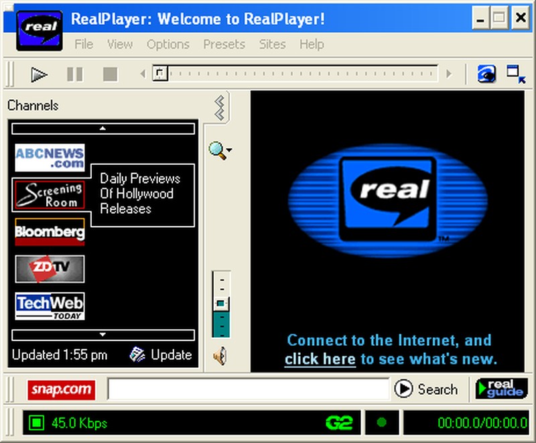Viewport: 536px width, 443px height.
Task: Click the Pause button
Action: [x=74, y=74]
